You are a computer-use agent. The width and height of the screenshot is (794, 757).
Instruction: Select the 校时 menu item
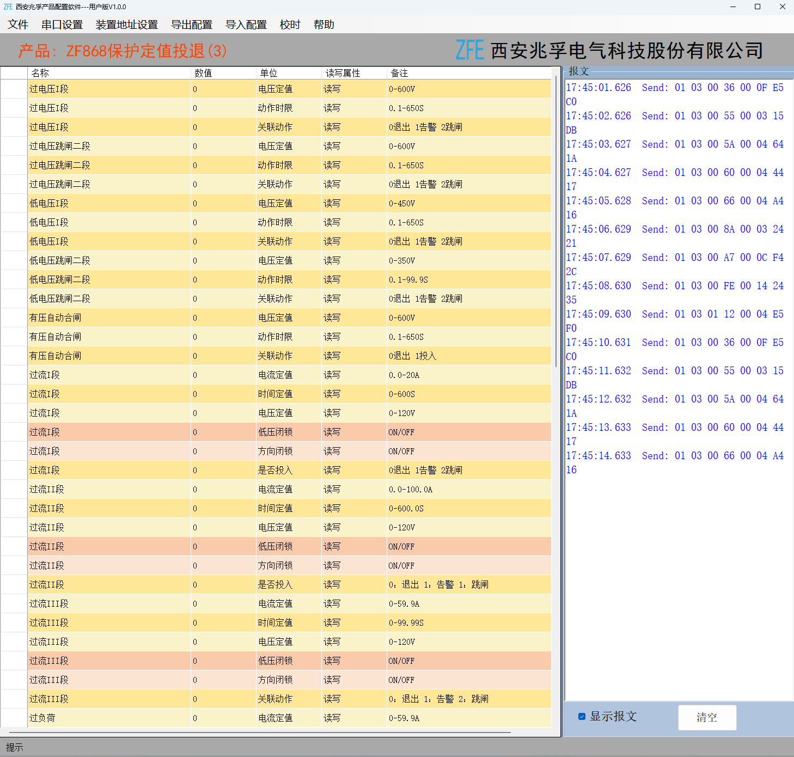[290, 25]
